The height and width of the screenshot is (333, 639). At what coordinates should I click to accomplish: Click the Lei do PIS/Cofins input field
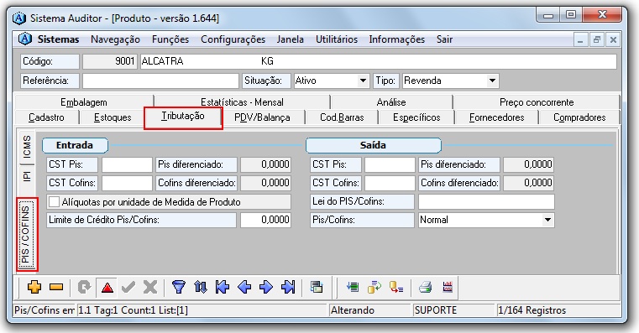click(486, 202)
